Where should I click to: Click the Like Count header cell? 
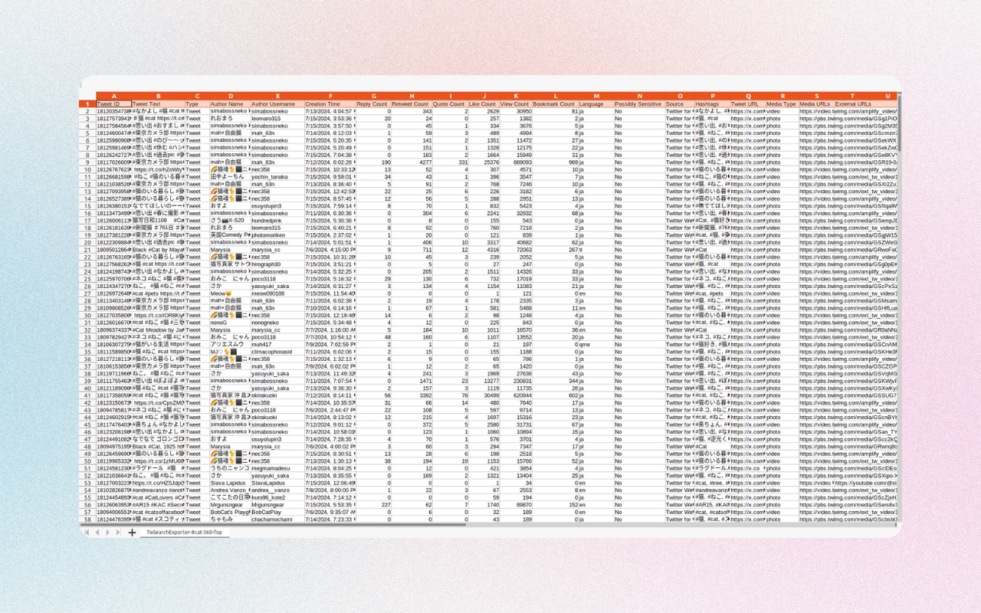point(483,104)
